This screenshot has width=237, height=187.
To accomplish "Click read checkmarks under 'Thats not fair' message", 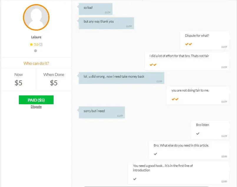I will point(153,64).
